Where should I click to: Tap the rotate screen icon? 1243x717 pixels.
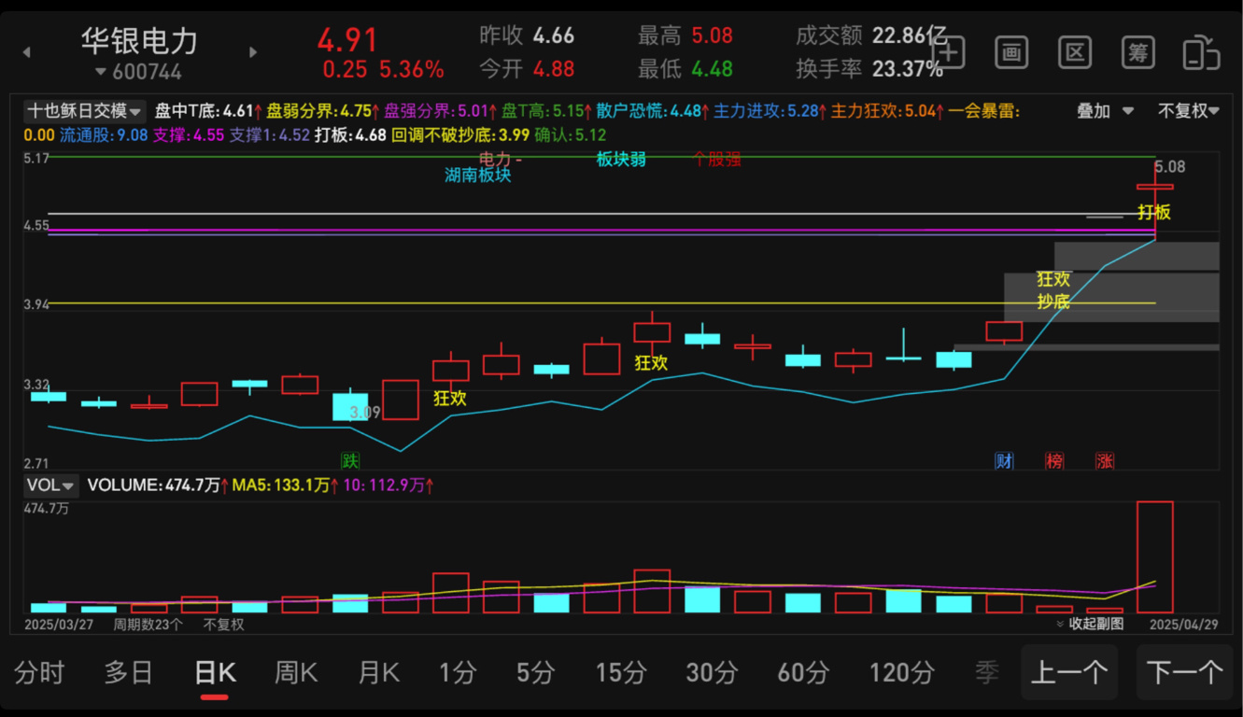click(1202, 52)
